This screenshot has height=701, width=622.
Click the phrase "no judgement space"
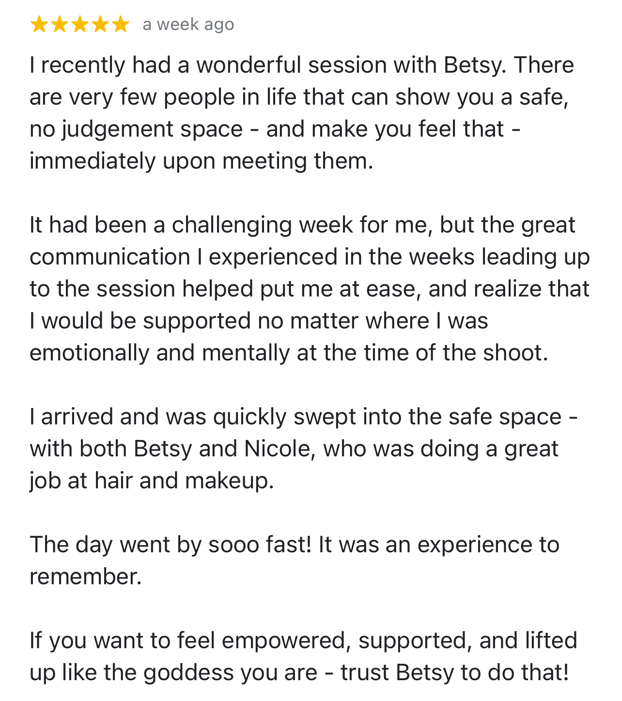click(136, 129)
